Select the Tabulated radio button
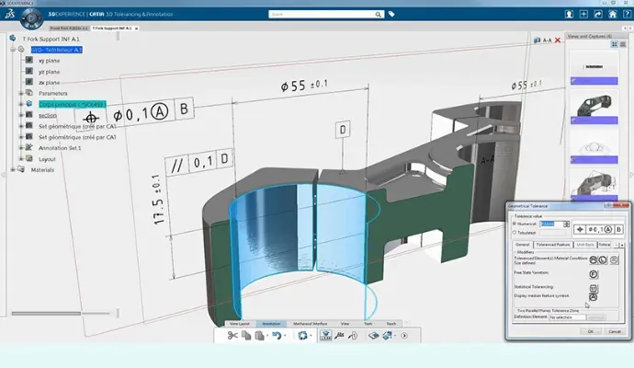This screenshot has height=368, width=634. 515,233
